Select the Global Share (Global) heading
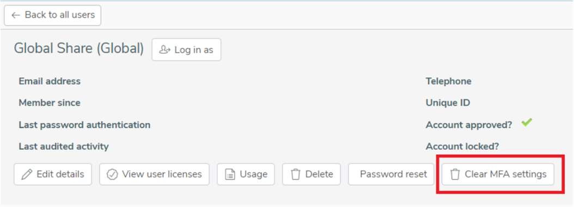Viewport: 574px width, 207px height. point(79,48)
